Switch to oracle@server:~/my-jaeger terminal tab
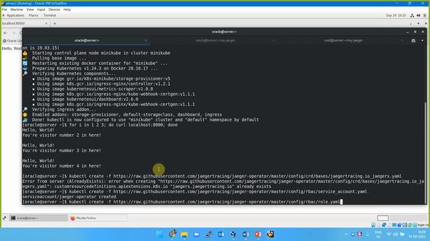The height and width of the screenshot is (241, 430). (215, 40)
